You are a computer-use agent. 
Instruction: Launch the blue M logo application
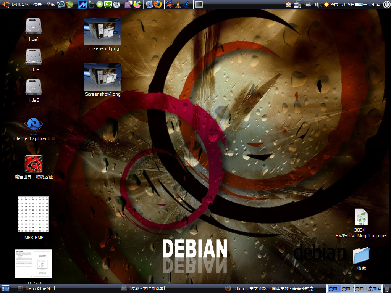tap(82, 5)
